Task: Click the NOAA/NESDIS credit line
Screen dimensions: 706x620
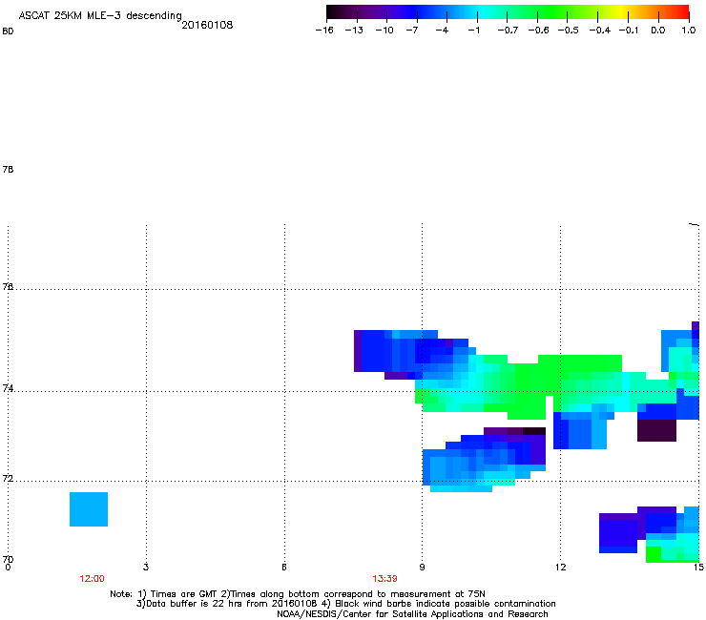Action: (412, 613)
